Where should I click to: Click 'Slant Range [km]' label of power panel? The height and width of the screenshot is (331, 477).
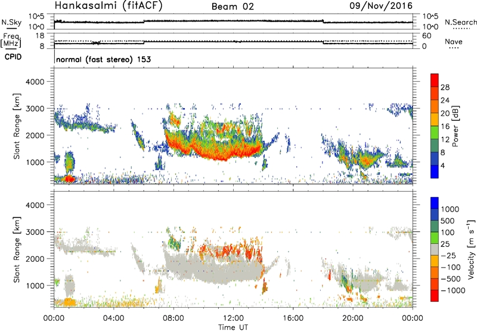coord(17,126)
